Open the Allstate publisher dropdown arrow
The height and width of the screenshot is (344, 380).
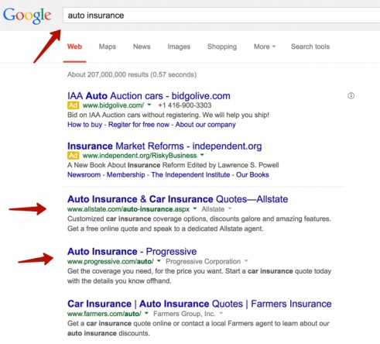point(230,208)
